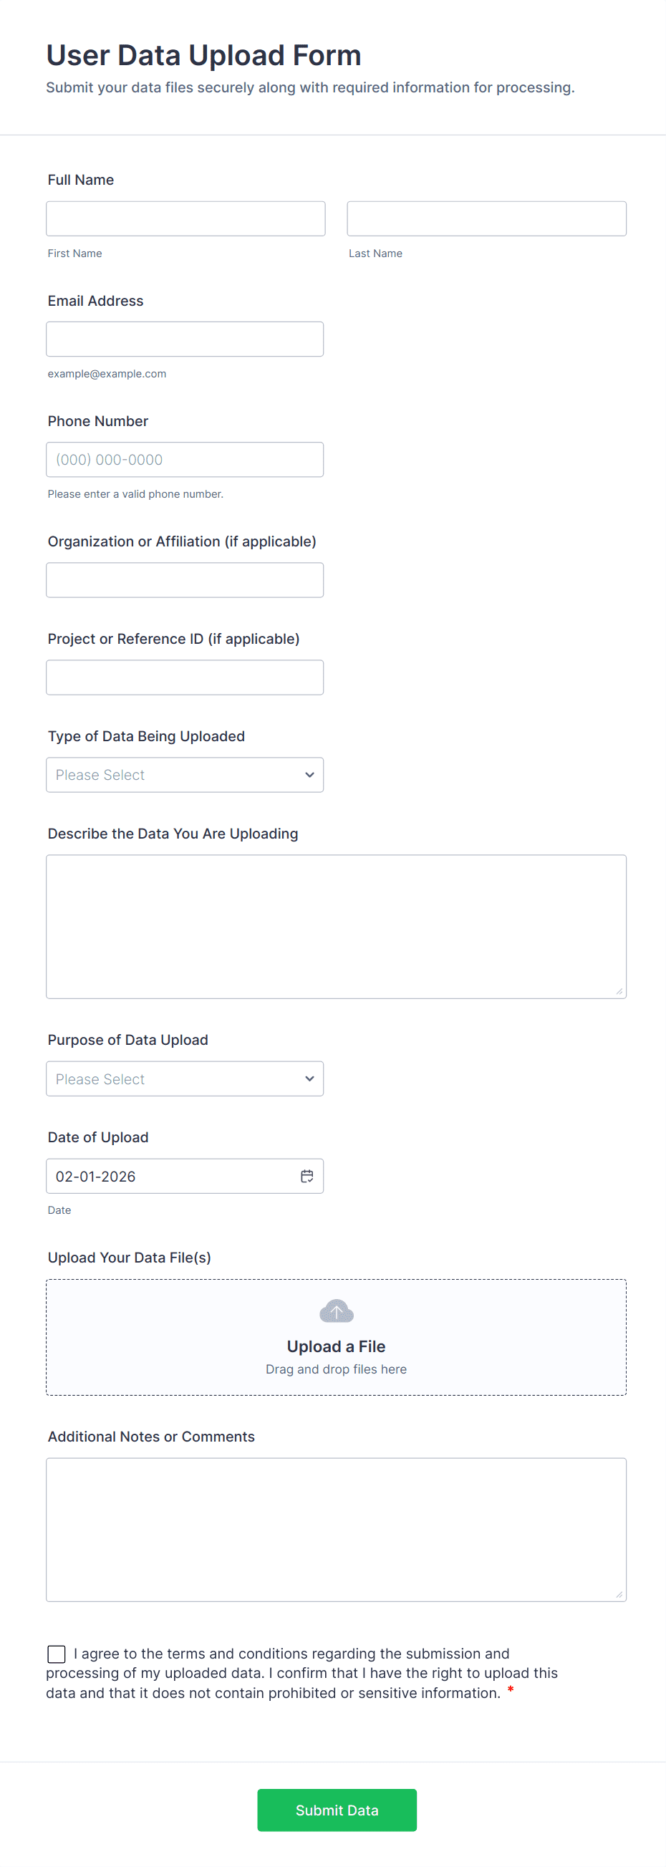Click the cloud upload icon
The image size is (666, 1867).
click(337, 1311)
